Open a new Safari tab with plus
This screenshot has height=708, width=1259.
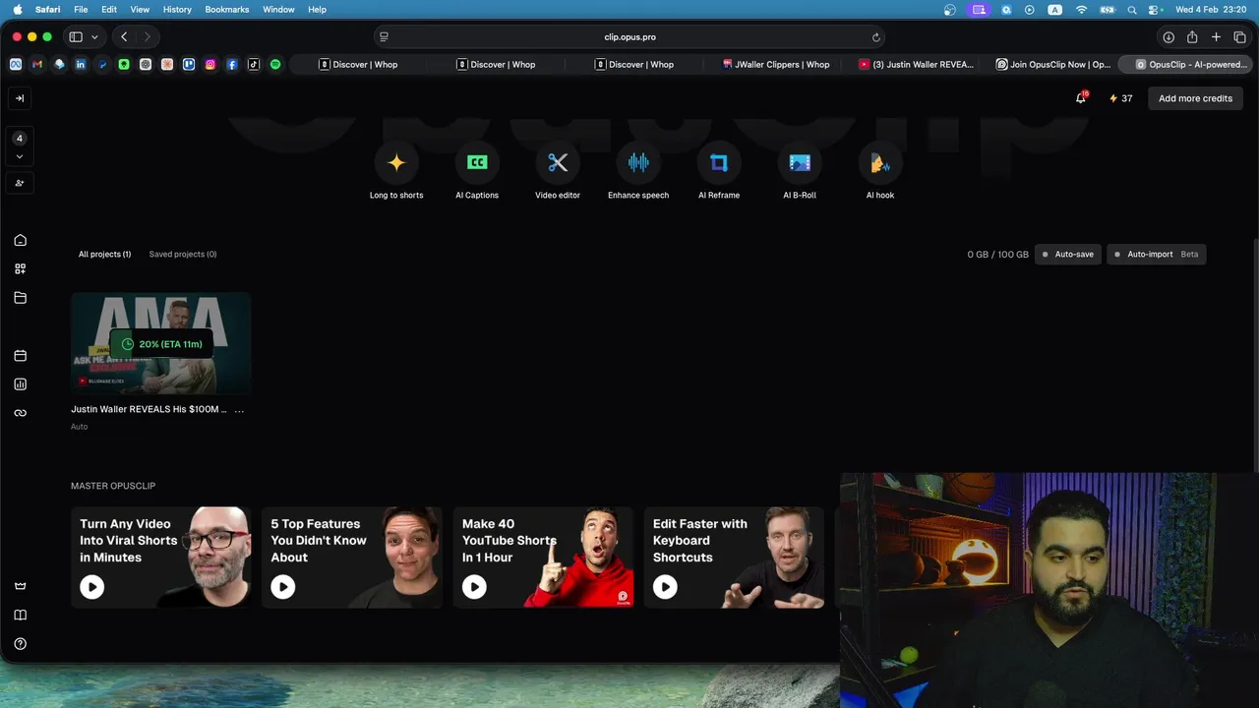(x=1216, y=37)
